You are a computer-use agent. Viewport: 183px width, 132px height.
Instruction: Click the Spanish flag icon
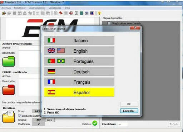[51, 92]
